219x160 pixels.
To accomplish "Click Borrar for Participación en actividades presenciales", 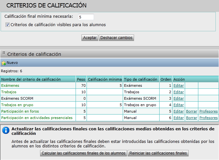I will coord(192,118).
